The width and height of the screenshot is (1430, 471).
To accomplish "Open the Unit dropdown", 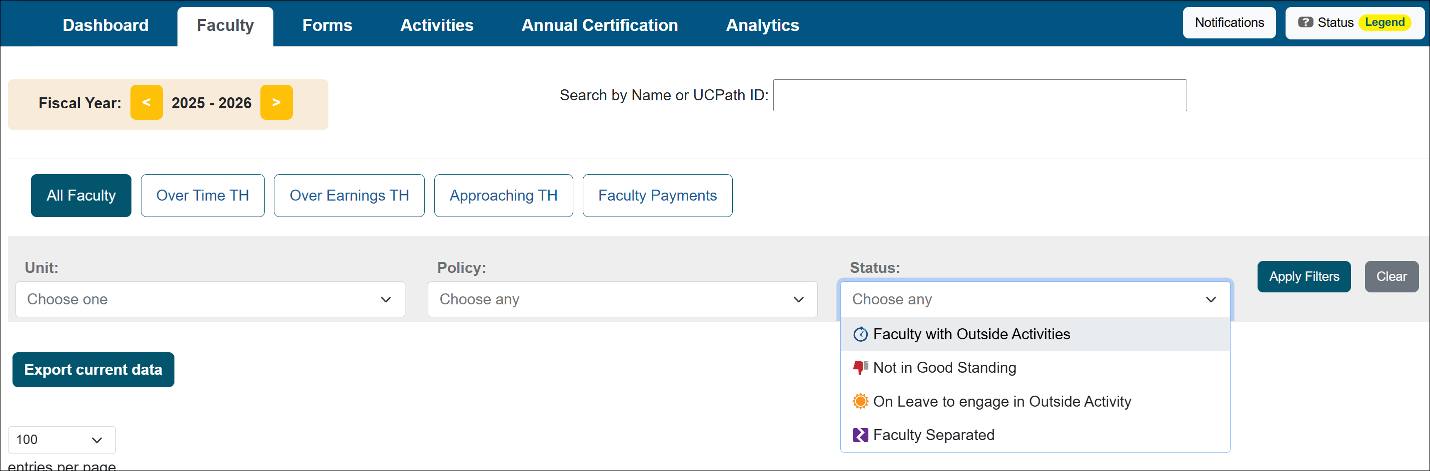I will point(210,299).
